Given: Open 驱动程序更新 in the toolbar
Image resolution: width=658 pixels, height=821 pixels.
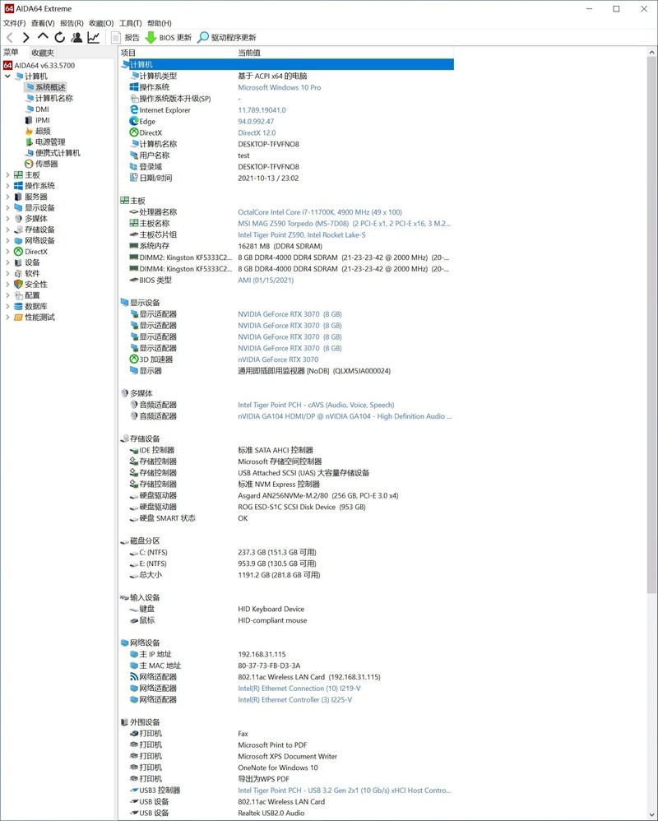Looking at the screenshot, I should (227, 37).
